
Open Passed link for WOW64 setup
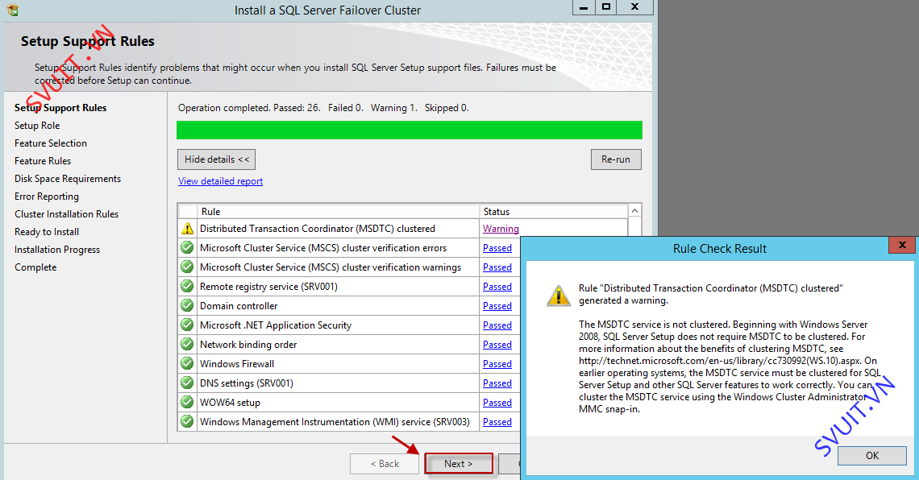497,402
